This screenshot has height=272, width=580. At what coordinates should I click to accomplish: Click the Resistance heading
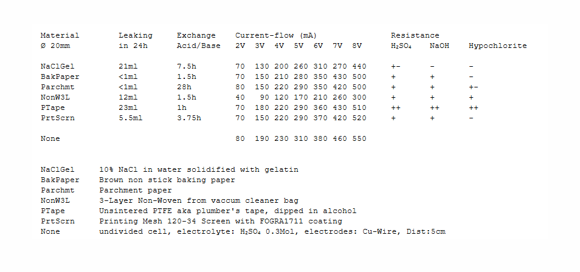(x=415, y=35)
